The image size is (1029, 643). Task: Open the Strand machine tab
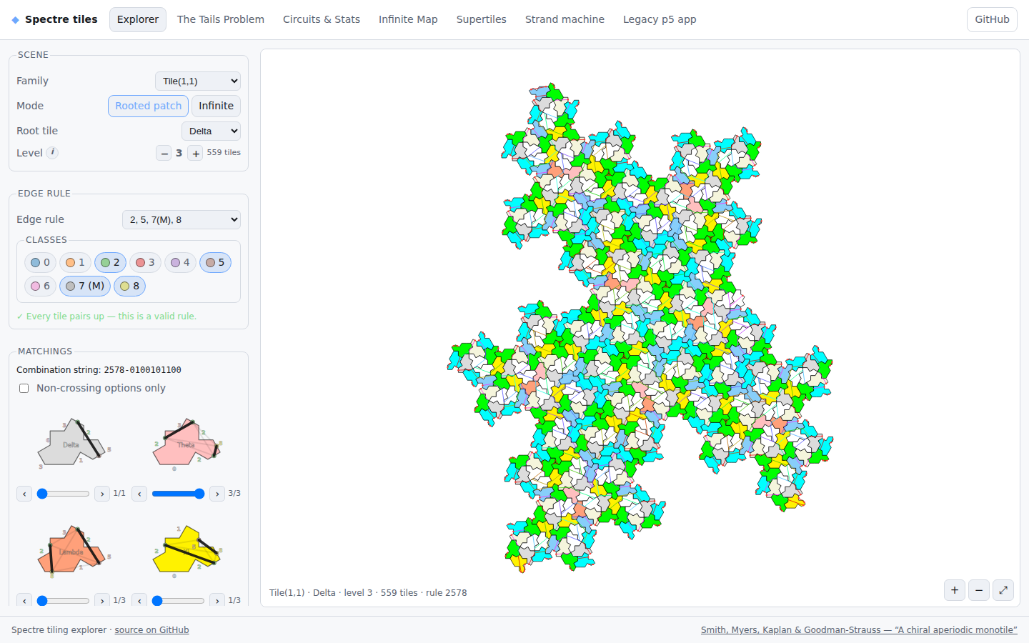pyautogui.click(x=565, y=20)
